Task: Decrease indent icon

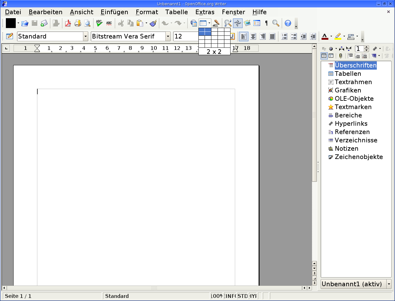Action: [303, 36]
